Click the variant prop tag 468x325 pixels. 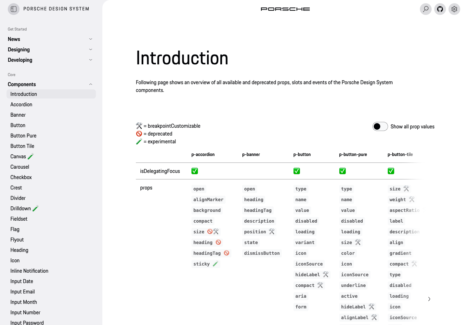(x=305, y=242)
